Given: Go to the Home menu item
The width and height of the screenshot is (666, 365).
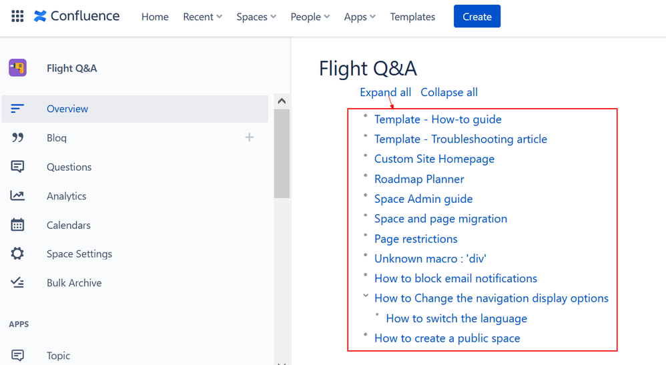Looking at the screenshot, I should click(155, 17).
